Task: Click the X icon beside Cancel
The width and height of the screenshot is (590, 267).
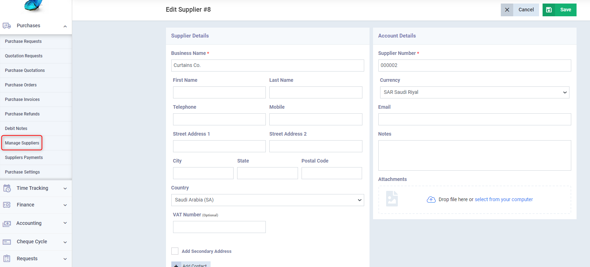Action: pos(507,10)
